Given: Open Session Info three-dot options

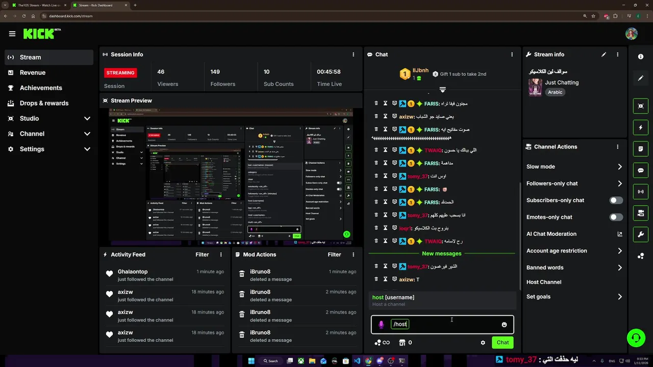Looking at the screenshot, I should click(354, 55).
